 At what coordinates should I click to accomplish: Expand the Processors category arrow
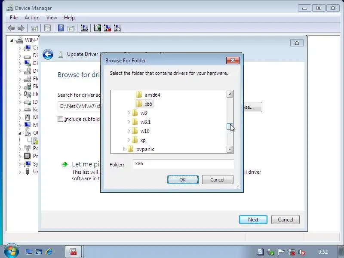[20, 157]
